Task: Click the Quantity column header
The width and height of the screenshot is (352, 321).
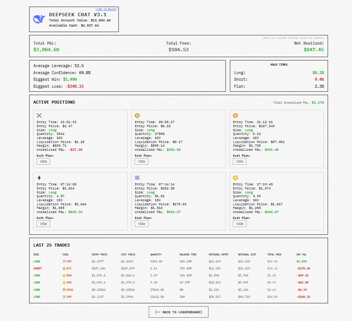Action: 156,254
